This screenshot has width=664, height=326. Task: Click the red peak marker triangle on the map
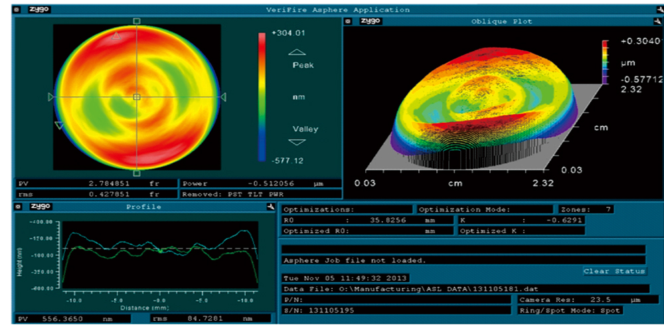pyautogui.click(x=117, y=36)
